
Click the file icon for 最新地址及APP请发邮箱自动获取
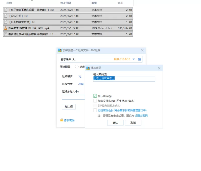6,34
